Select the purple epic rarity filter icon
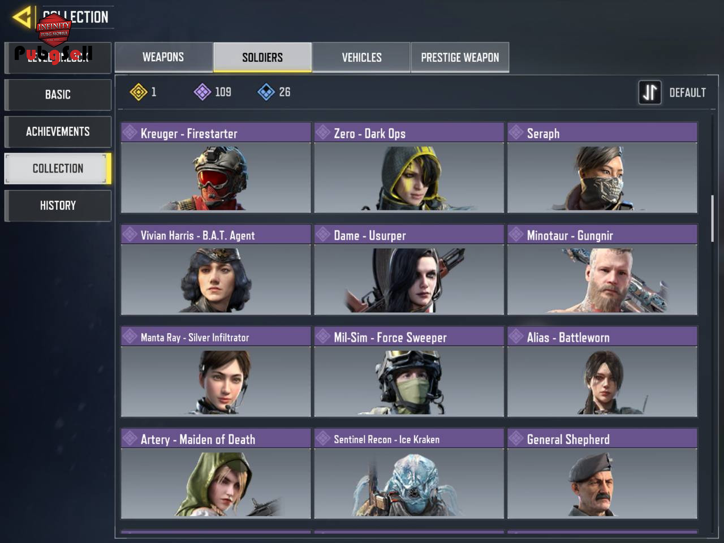Viewport: 724px width, 543px height. coord(202,92)
